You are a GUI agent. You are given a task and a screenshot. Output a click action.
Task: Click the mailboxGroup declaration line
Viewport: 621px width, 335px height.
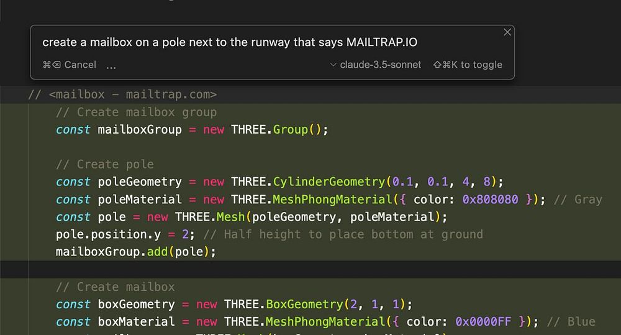tap(192, 130)
